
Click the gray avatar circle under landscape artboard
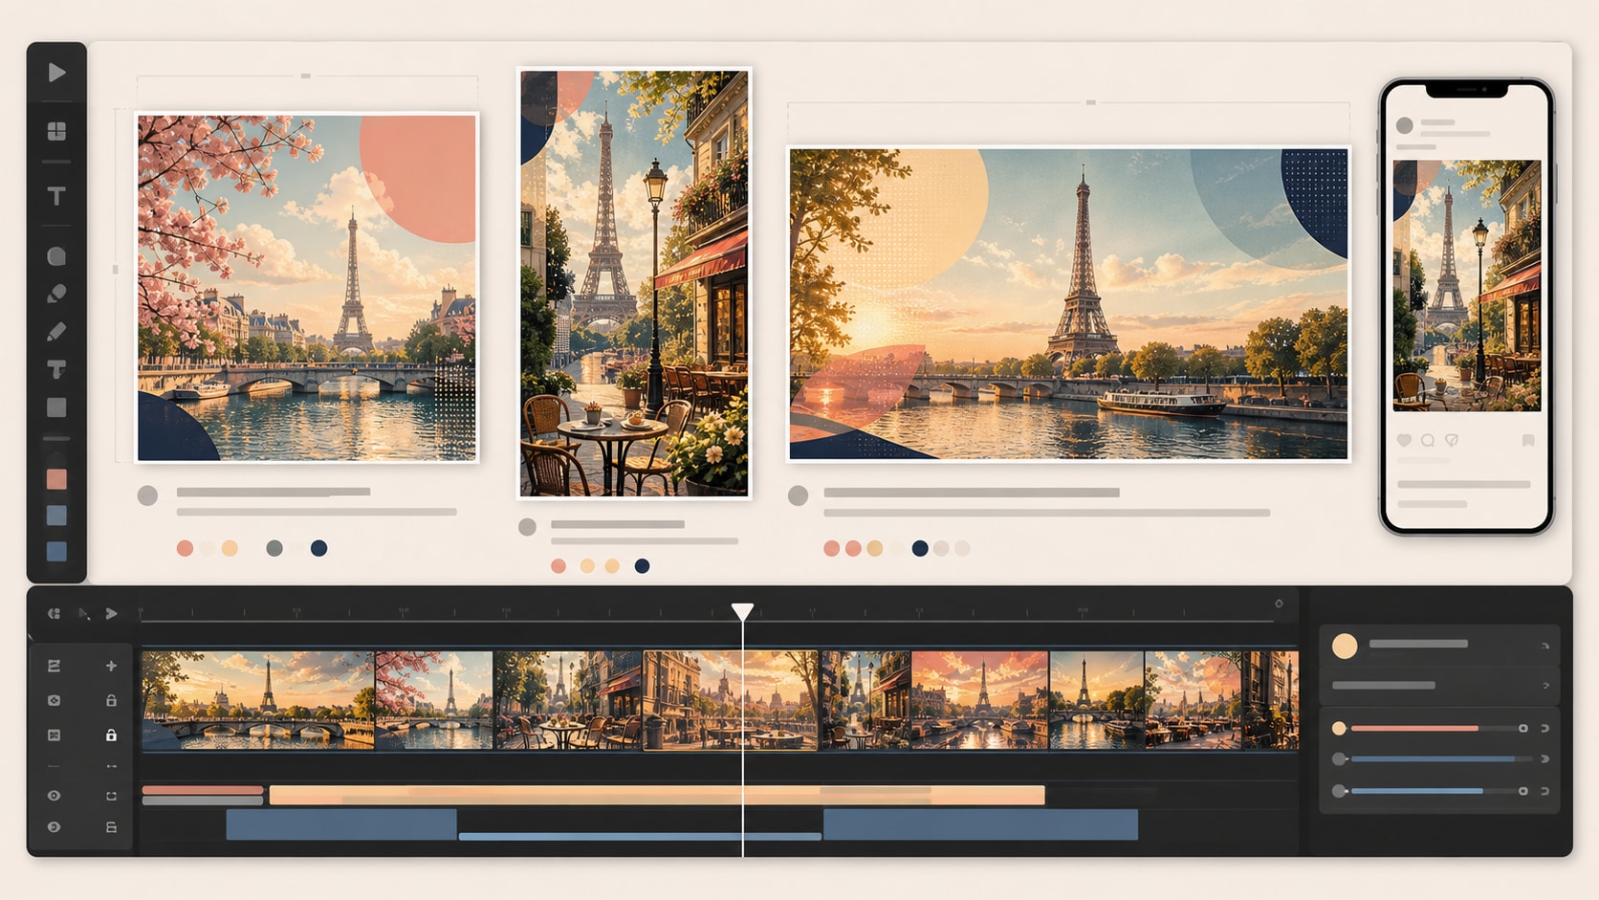799,495
